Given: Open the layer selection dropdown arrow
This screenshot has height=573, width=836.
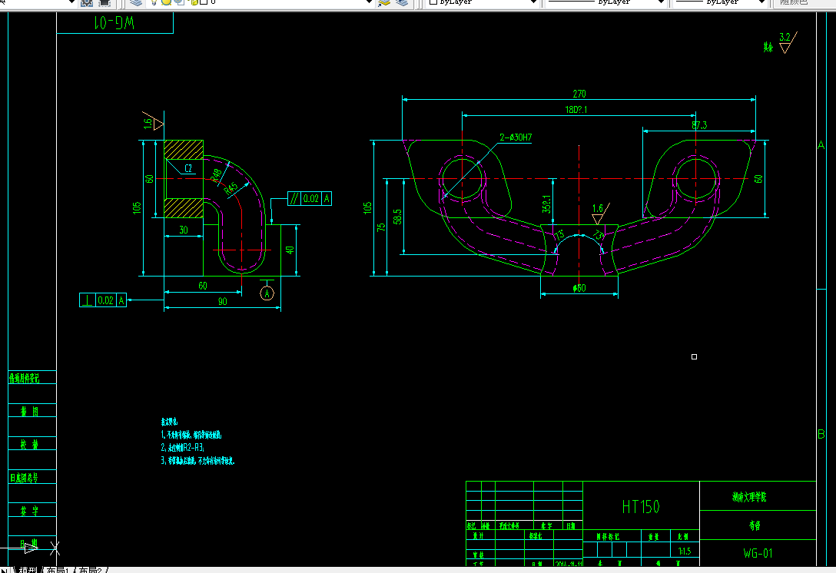Looking at the screenshot, I should 369,3.
